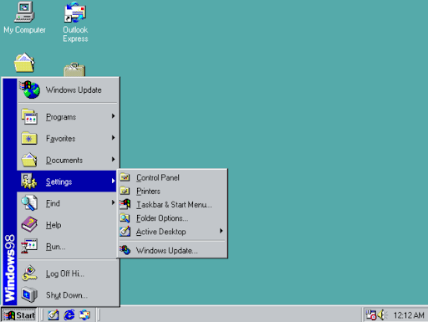The image size is (428, 322).
Task: Click the Printers folder icon in submenu
Action: point(125,191)
